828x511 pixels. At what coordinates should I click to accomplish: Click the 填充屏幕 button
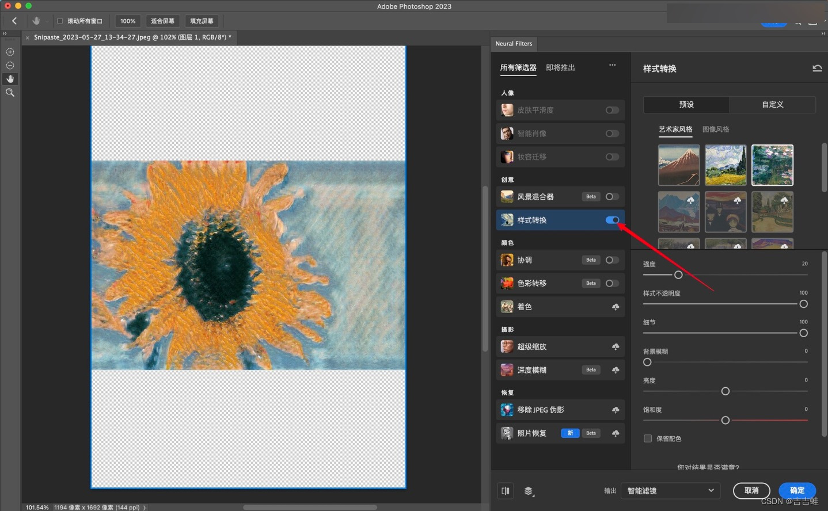click(x=202, y=21)
